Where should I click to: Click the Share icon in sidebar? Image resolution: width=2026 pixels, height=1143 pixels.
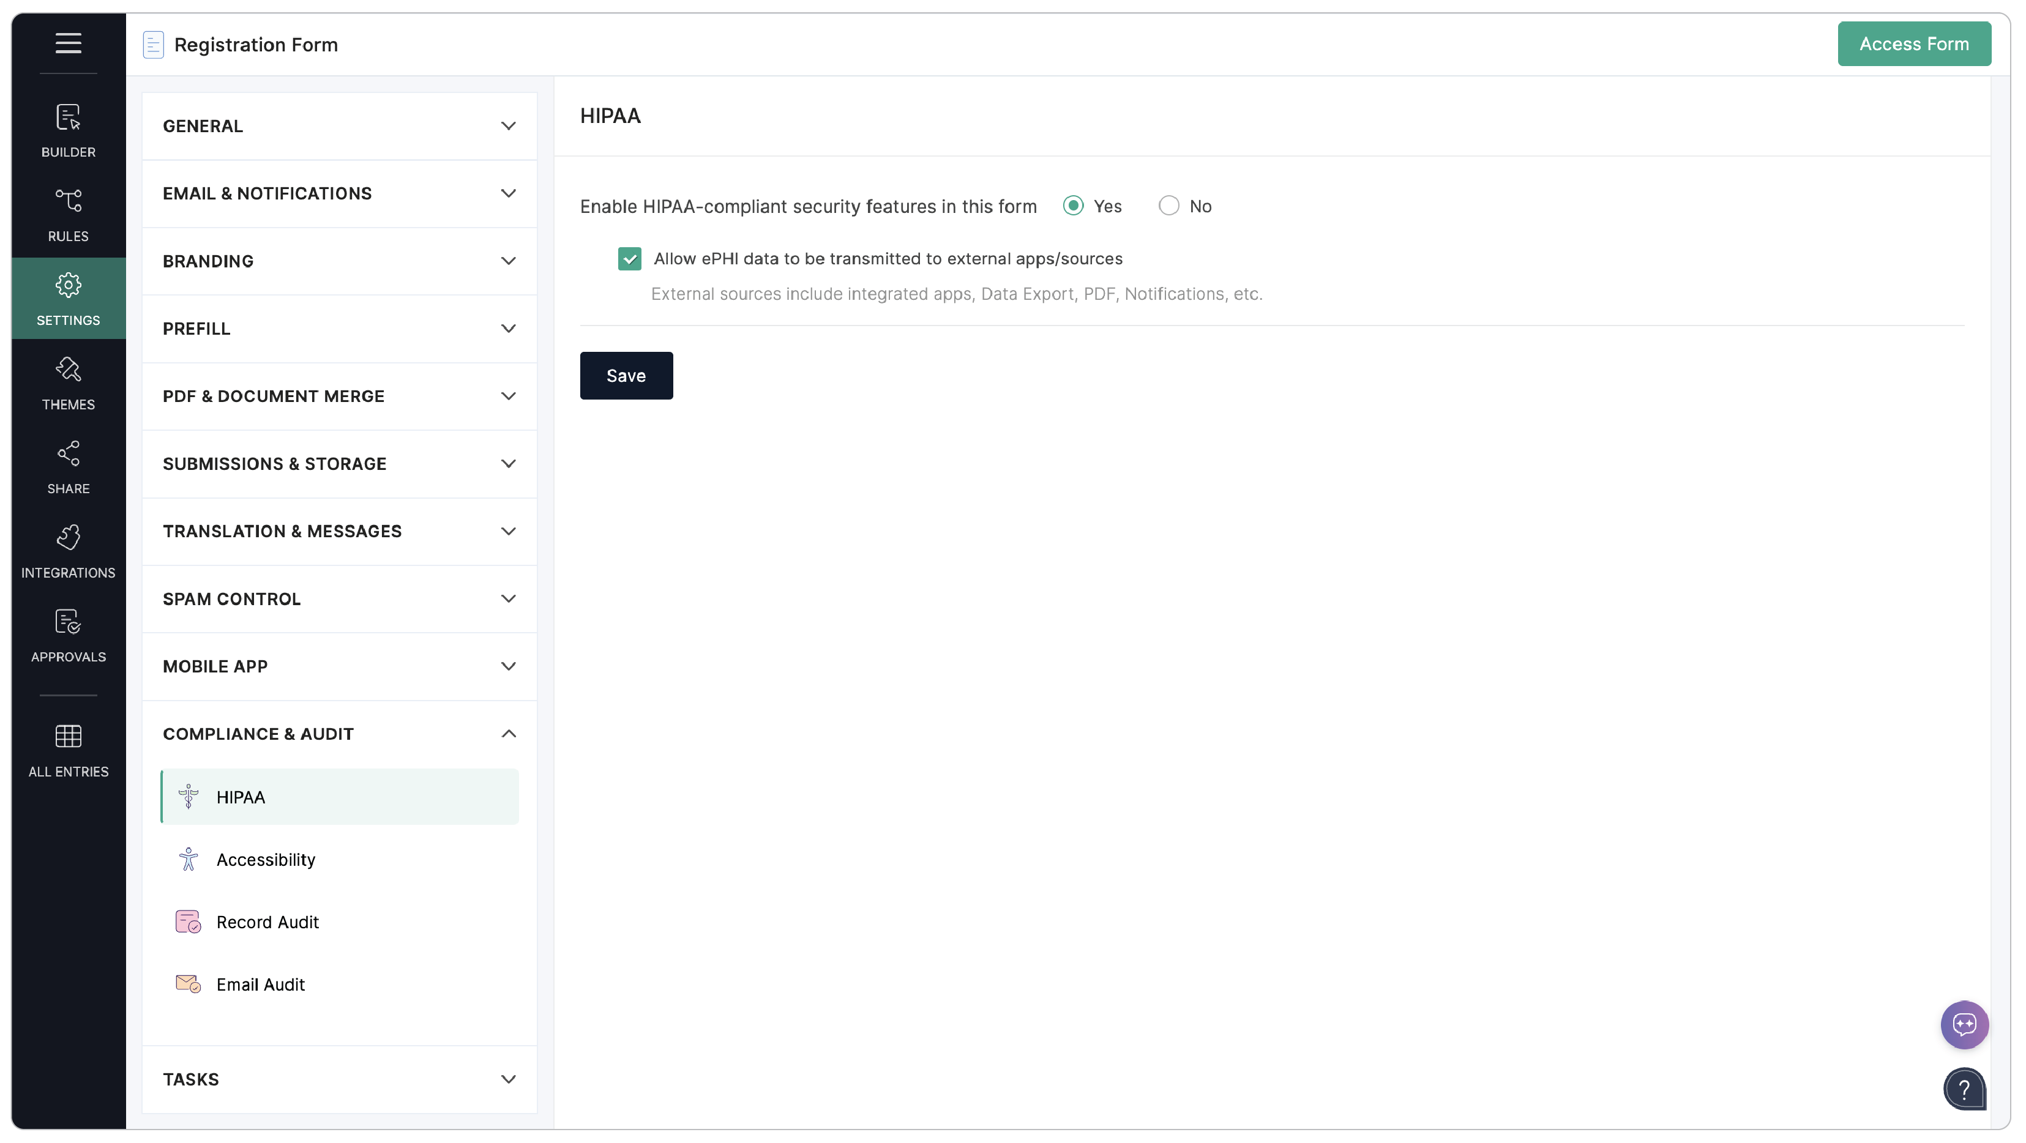click(x=69, y=466)
